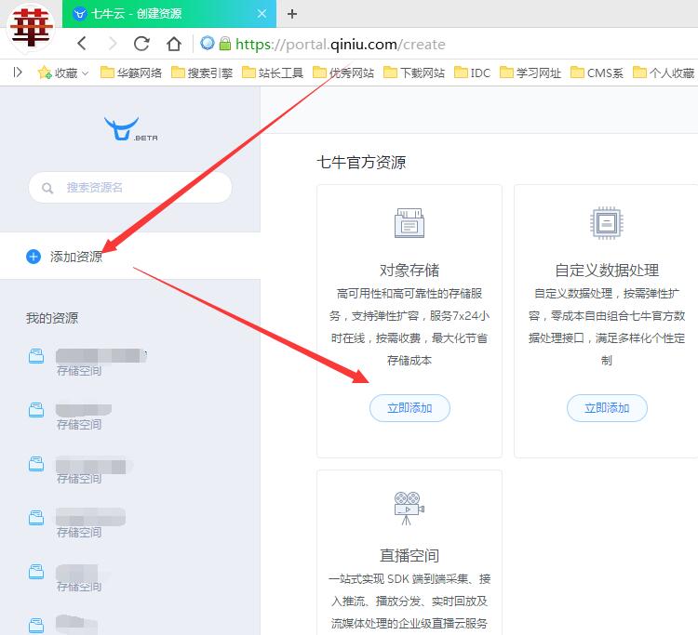Close the 七牛云 - 创建资源 tab
This screenshot has width=698, height=635.
[x=262, y=14]
